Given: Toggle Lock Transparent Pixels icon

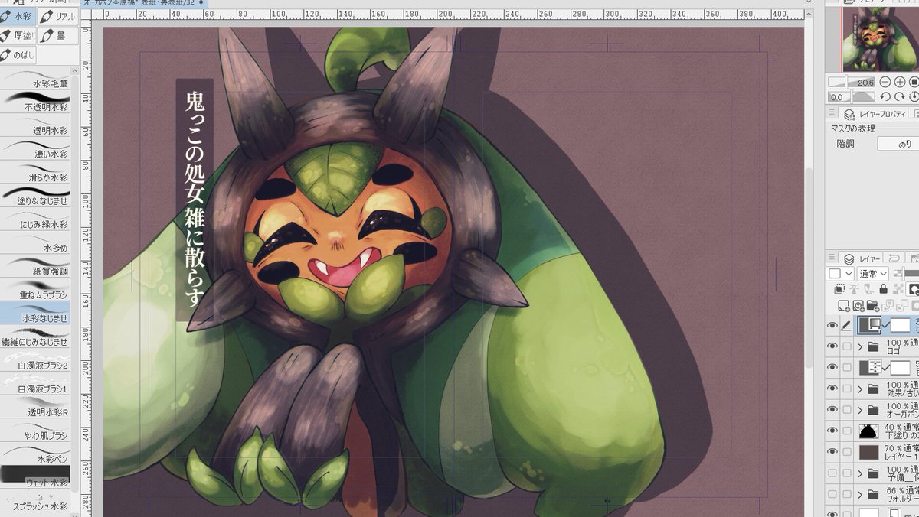Looking at the screenshot, I should [898, 289].
